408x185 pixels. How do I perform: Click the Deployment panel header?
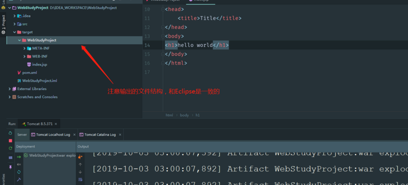pyautogui.click(x=45, y=146)
